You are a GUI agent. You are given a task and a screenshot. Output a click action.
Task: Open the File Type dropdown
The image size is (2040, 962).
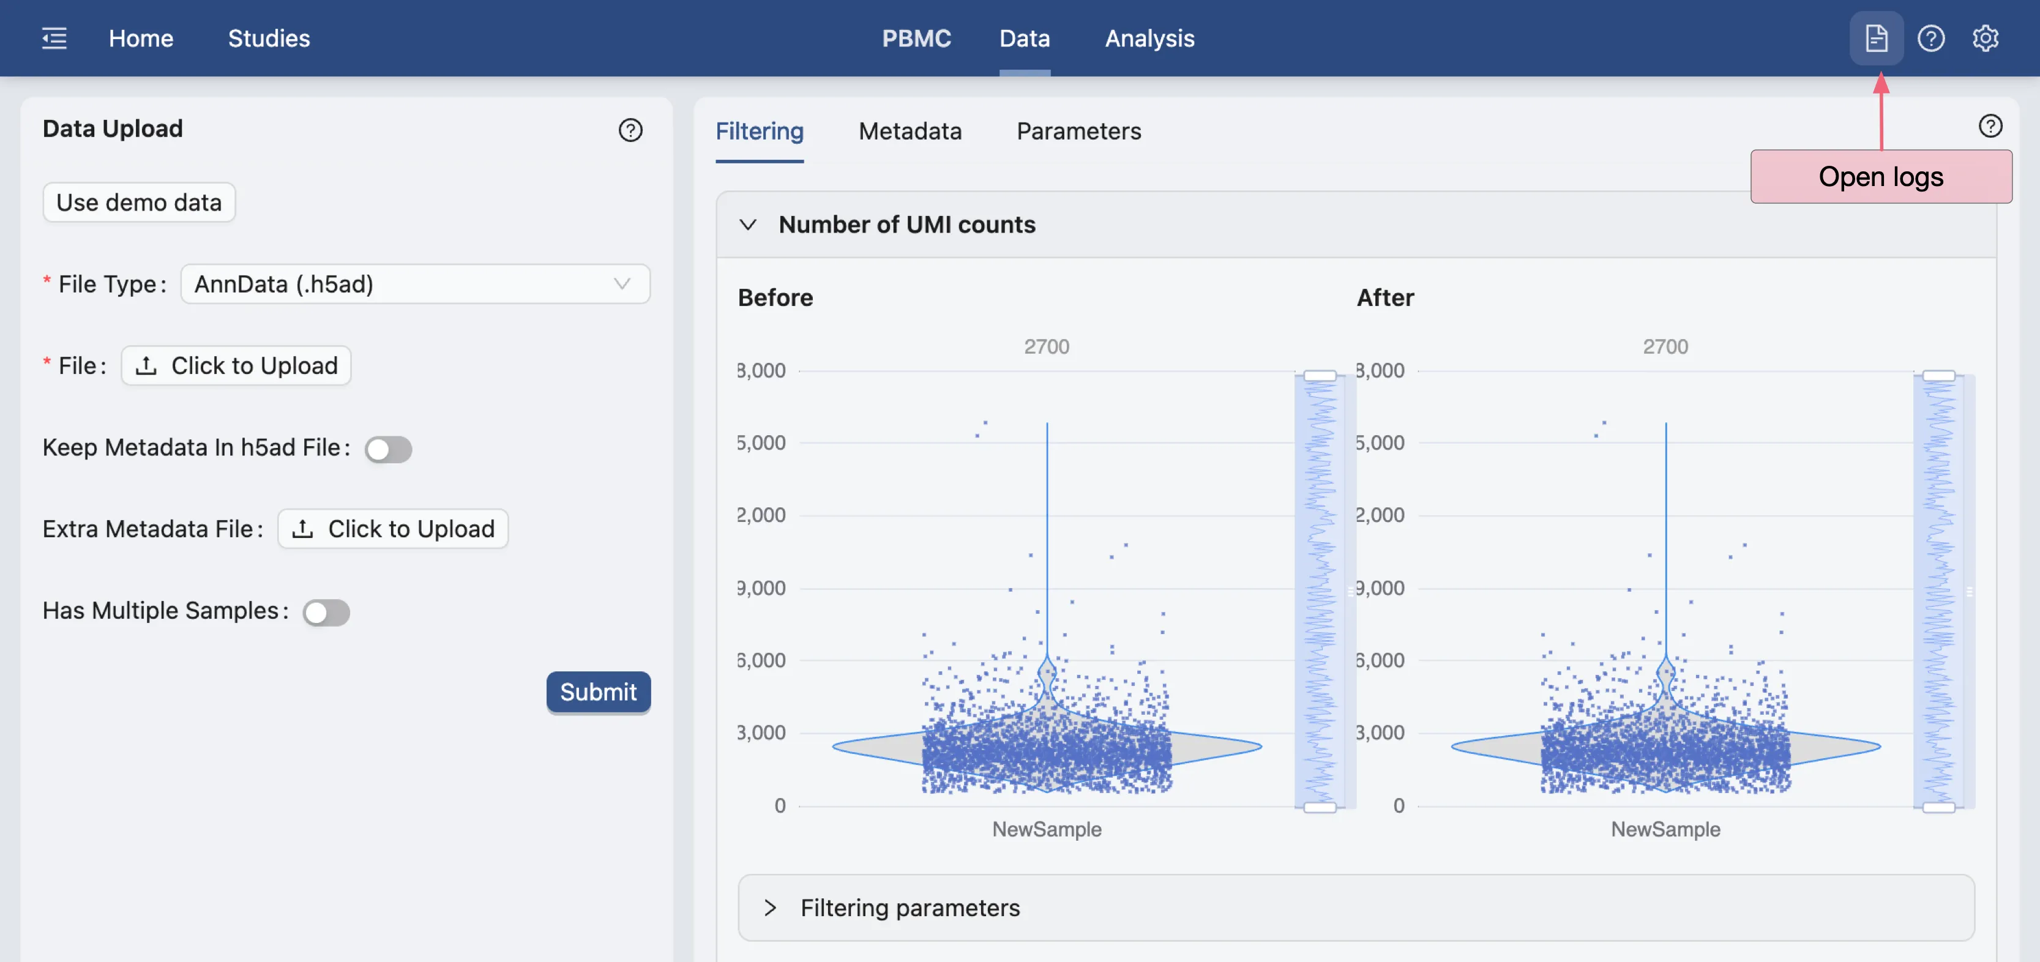tap(415, 284)
